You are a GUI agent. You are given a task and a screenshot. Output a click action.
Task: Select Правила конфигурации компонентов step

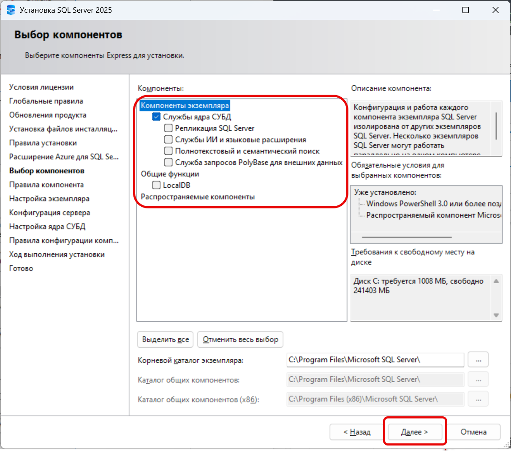64,241
